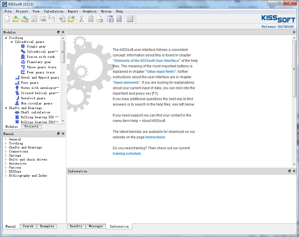
Task: Close the Modules panel
Action: click(x=63, y=32)
